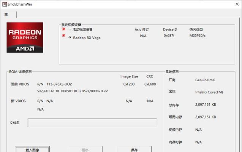Click the Intel(R) Core(TM) name value
Viewport: 242px width, 152px height.
click(209, 92)
